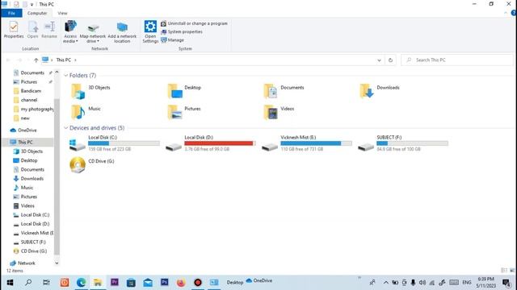Viewport: 517px width, 290px height.
Task: Open quick access toolbar customize dropdown
Action: tap(32, 4)
